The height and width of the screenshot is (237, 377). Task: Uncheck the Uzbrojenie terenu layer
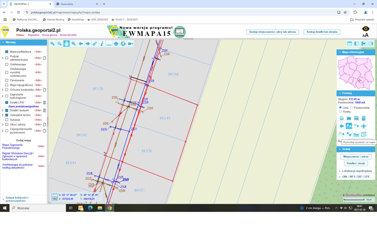click(x=7, y=115)
